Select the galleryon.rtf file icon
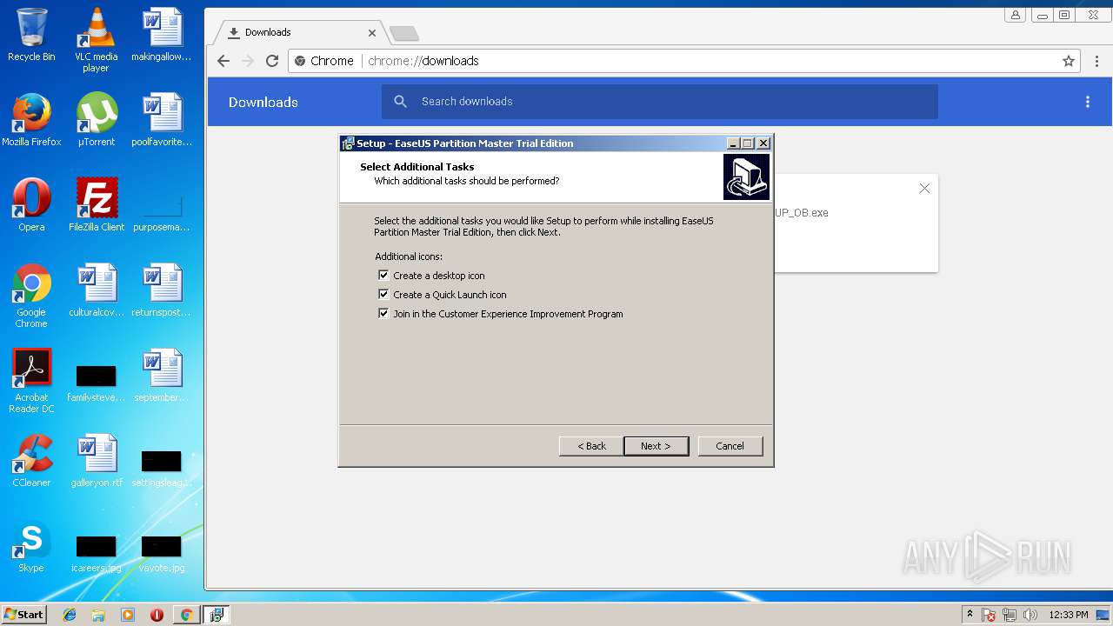Image resolution: width=1113 pixels, height=626 pixels. pos(96,461)
